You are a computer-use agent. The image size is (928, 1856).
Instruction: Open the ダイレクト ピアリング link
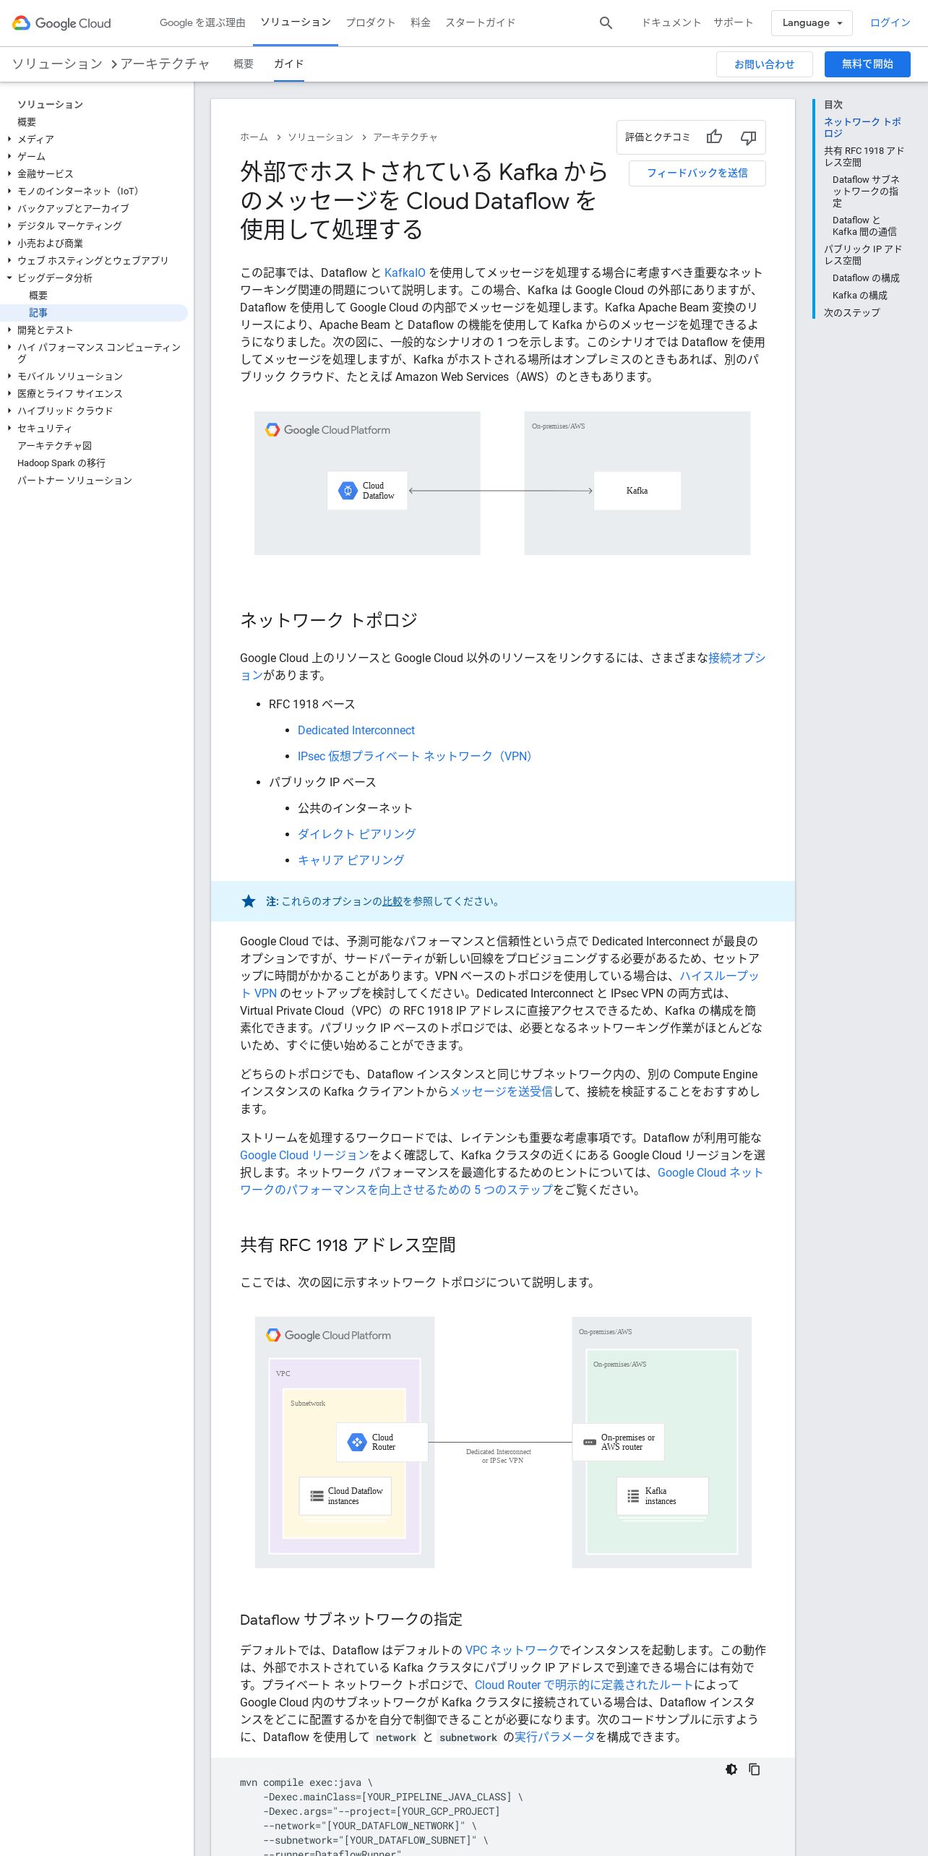pyautogui.click(x=356, y=834)
